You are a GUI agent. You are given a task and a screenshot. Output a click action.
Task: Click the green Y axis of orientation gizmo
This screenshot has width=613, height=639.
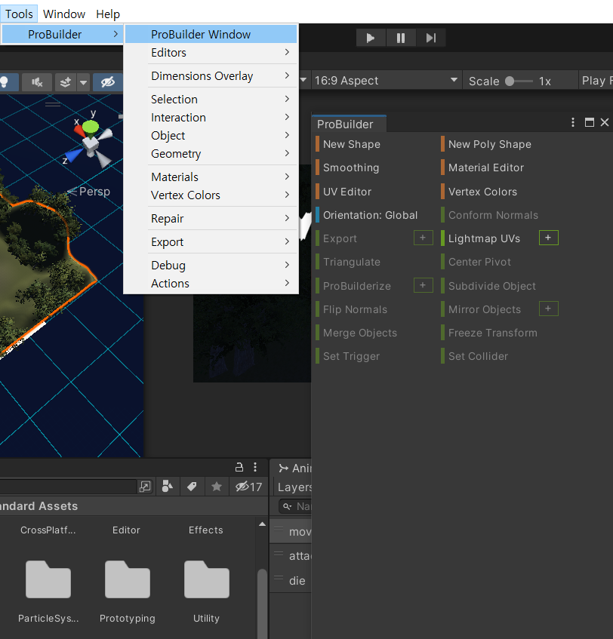pos(91,127)
